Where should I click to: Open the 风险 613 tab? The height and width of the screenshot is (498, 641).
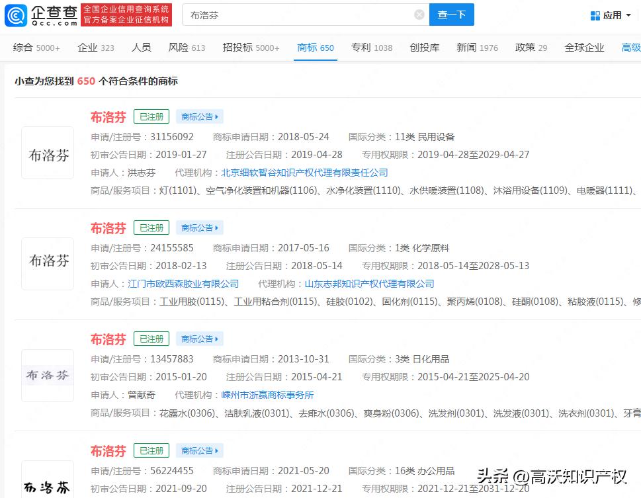(x=187, y=48)
